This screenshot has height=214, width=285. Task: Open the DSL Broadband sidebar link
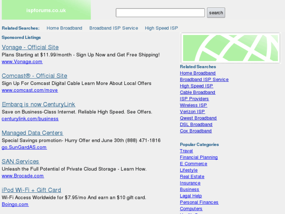coord(196,124)
